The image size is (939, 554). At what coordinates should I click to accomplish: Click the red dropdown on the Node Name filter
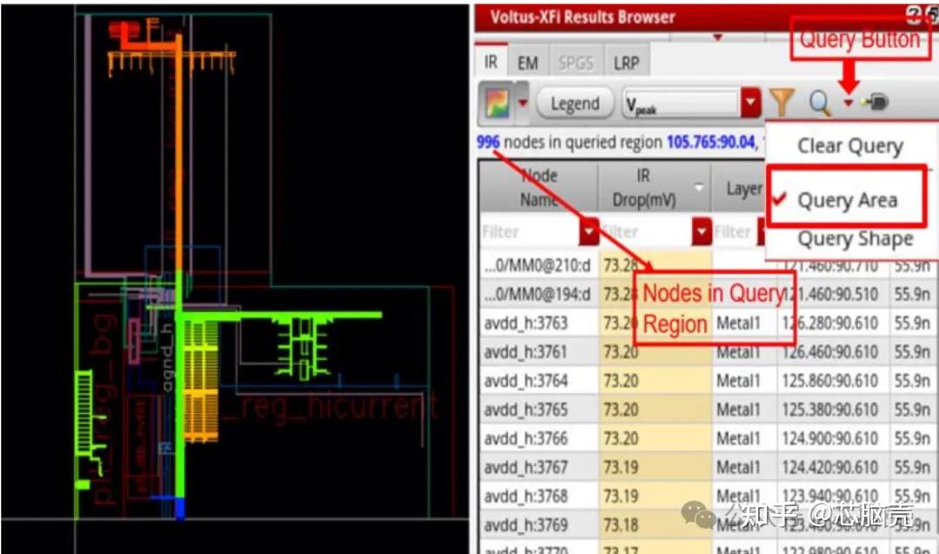[x=589, y=231]
